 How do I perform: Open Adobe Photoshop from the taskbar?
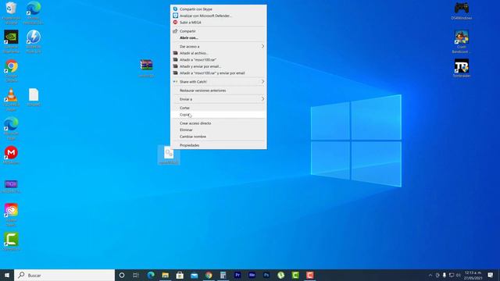pyautogui.click(x=266, y=276)
